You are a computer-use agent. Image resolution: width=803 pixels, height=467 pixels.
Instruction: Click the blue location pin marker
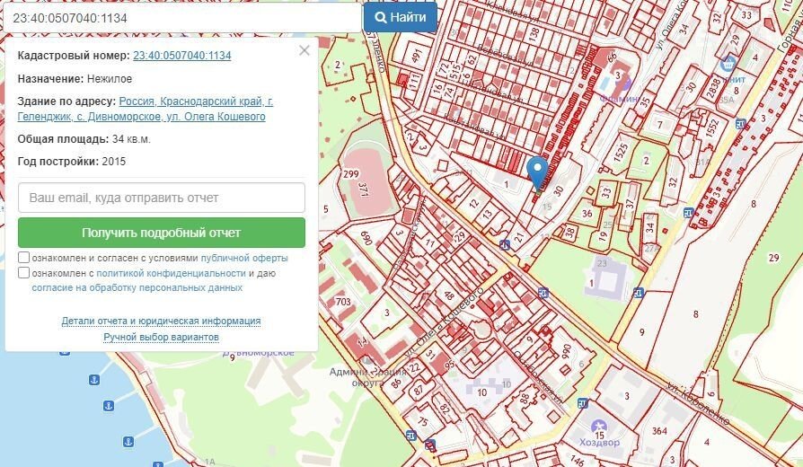tap(537, 171)
